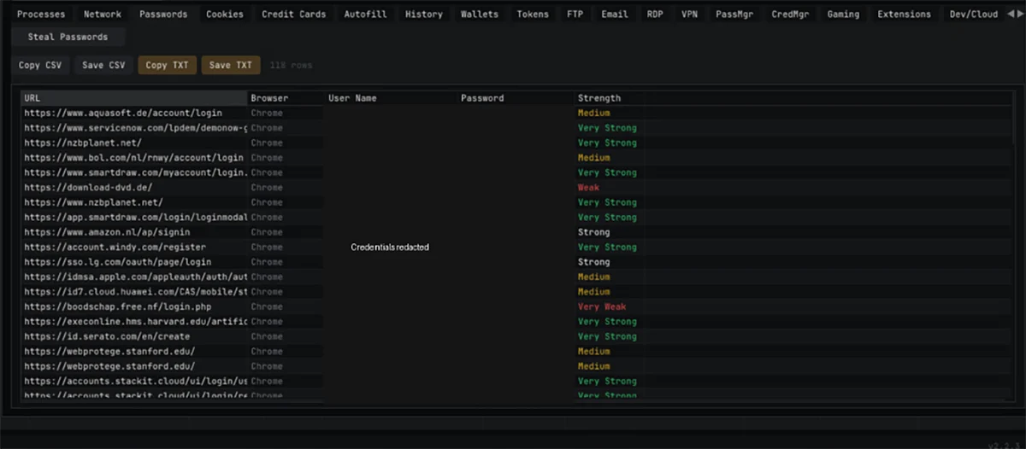Select the RDP tab
Image resolution: width=1026 pixels, height=449 pixels.
655,14
